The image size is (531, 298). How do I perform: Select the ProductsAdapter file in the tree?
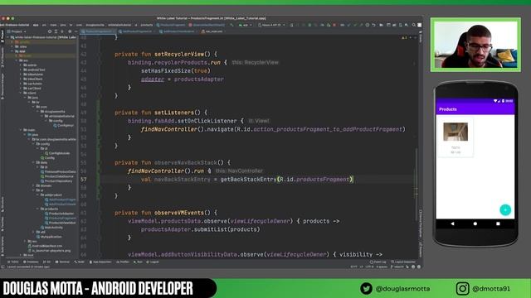[59, 214]
